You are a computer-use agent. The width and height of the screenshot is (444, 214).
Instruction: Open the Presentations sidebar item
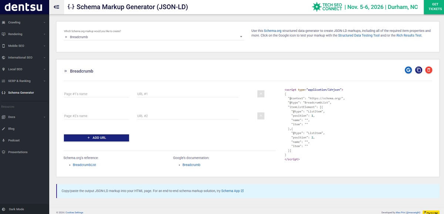click(24, 152)
